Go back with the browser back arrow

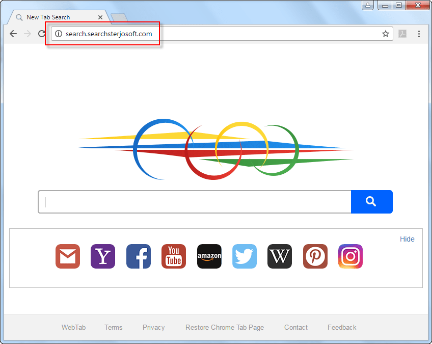[13, 34]
